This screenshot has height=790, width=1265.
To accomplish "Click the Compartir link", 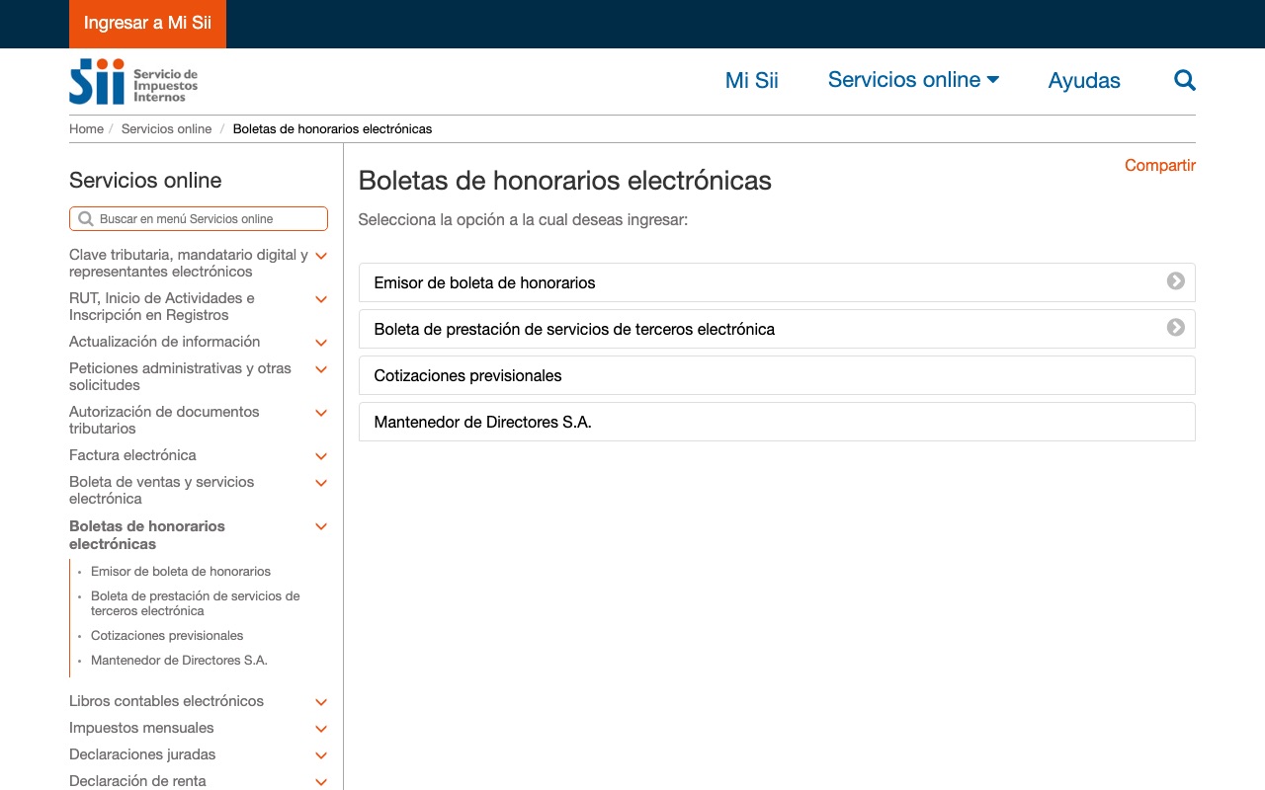I will coord(1159,165).
